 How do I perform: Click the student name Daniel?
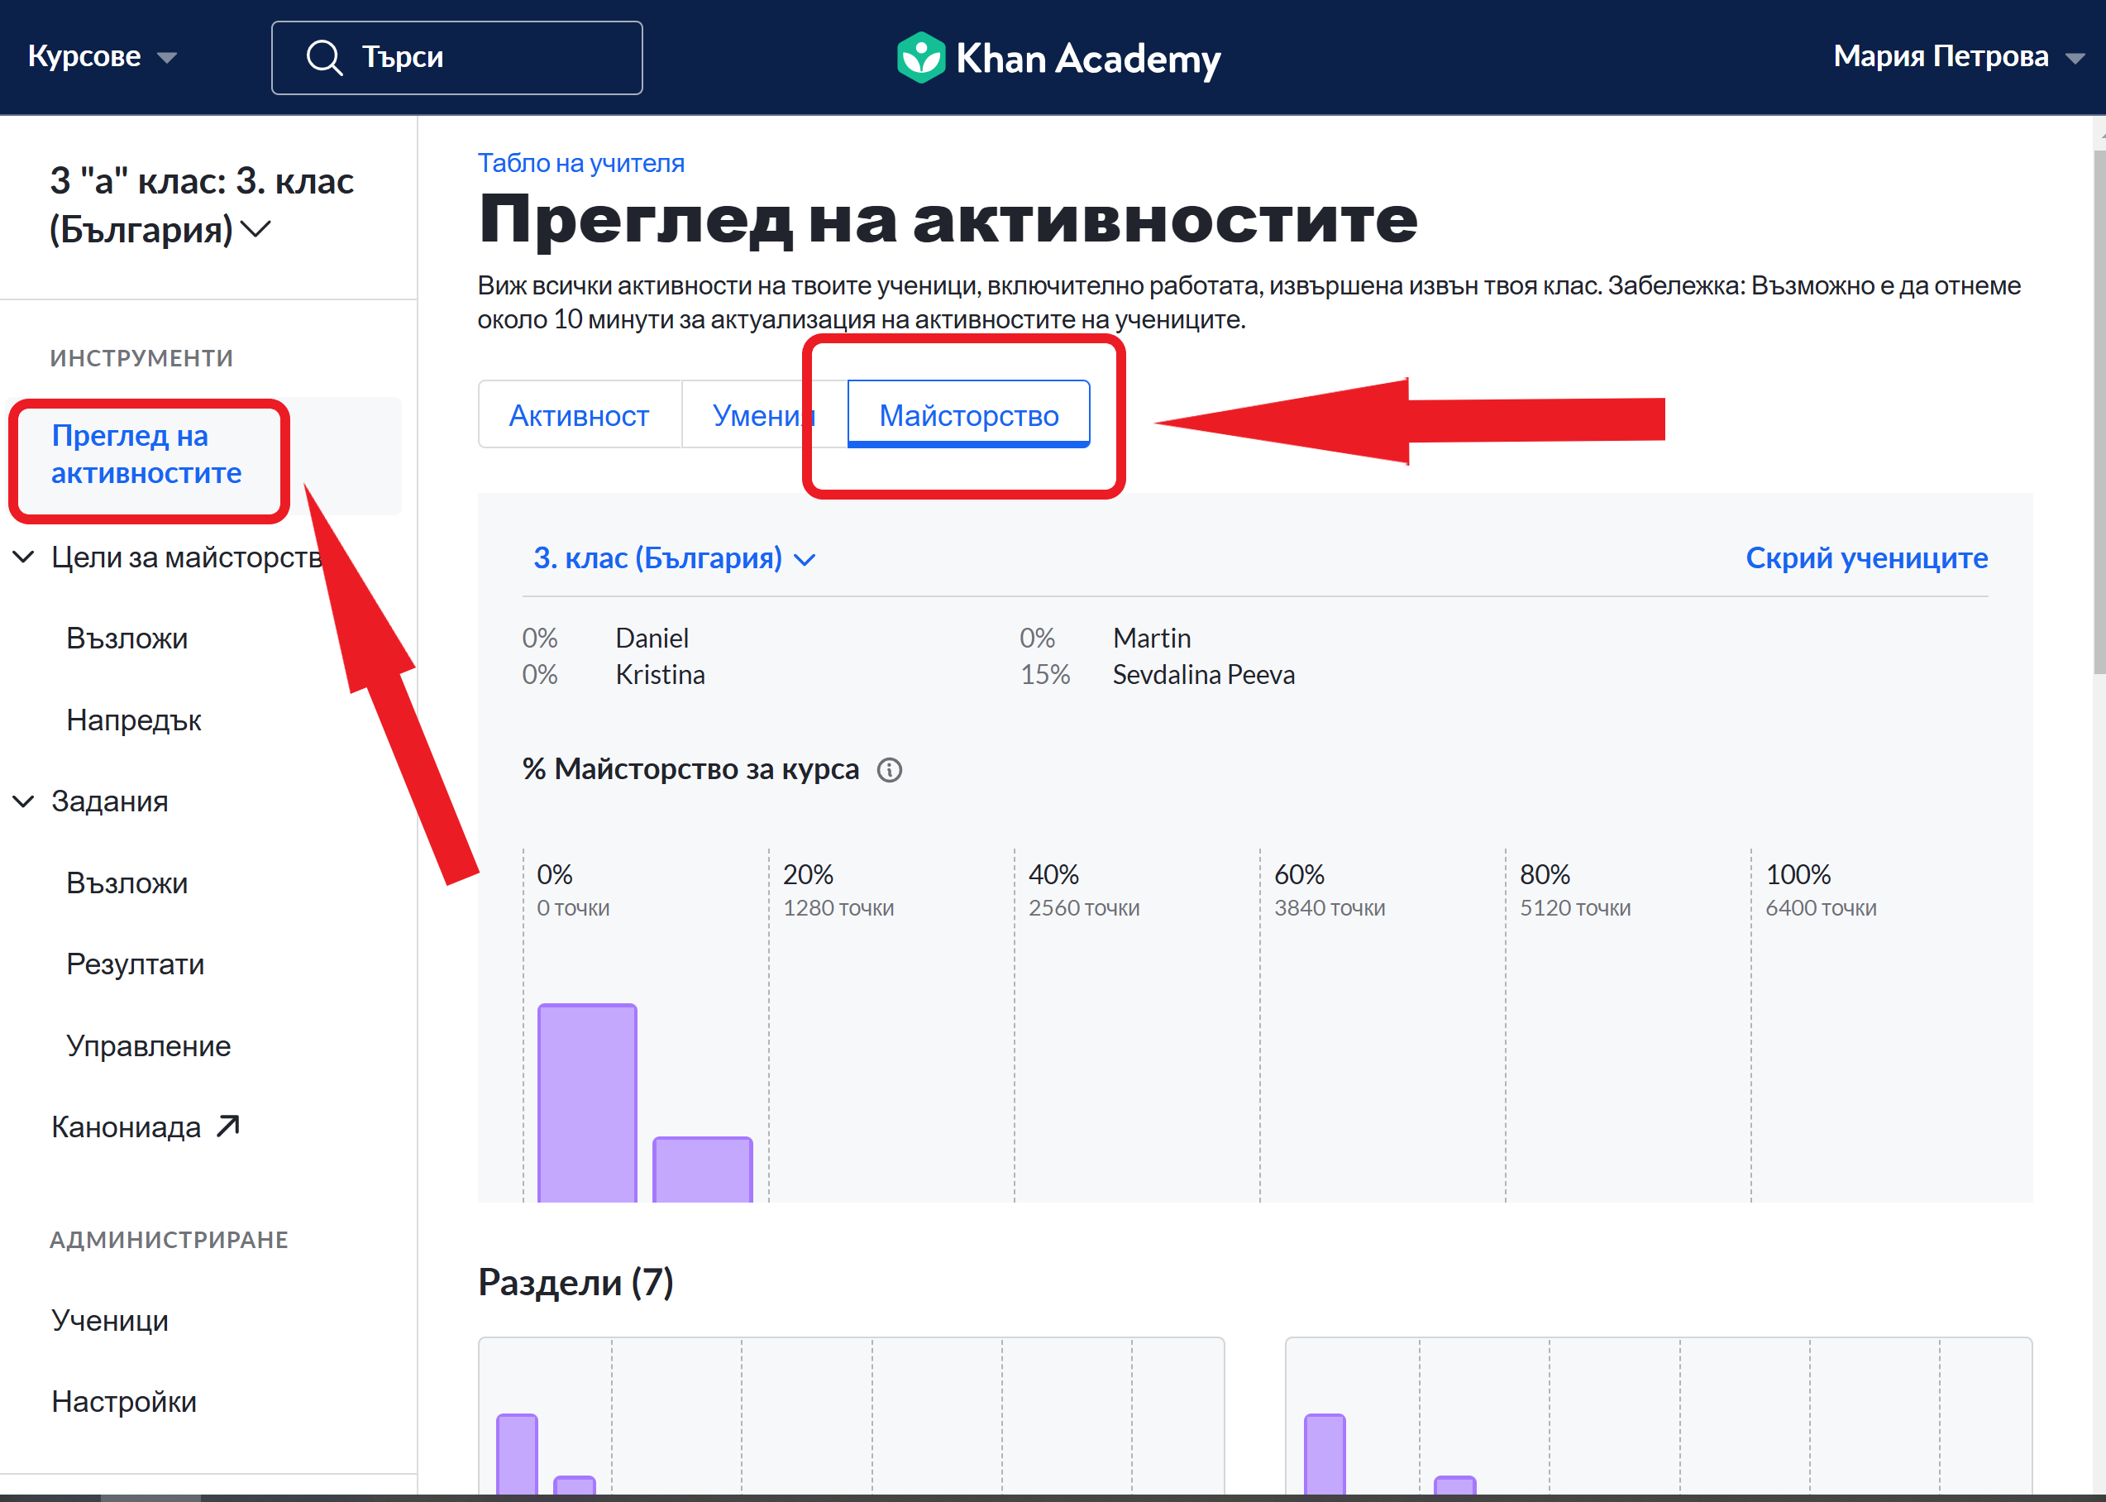pos(652,639)
